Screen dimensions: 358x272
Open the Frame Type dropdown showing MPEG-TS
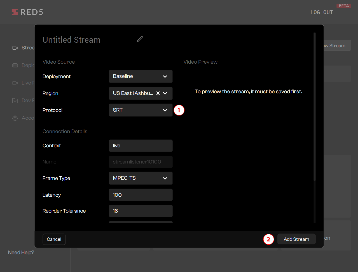(141, 178)
